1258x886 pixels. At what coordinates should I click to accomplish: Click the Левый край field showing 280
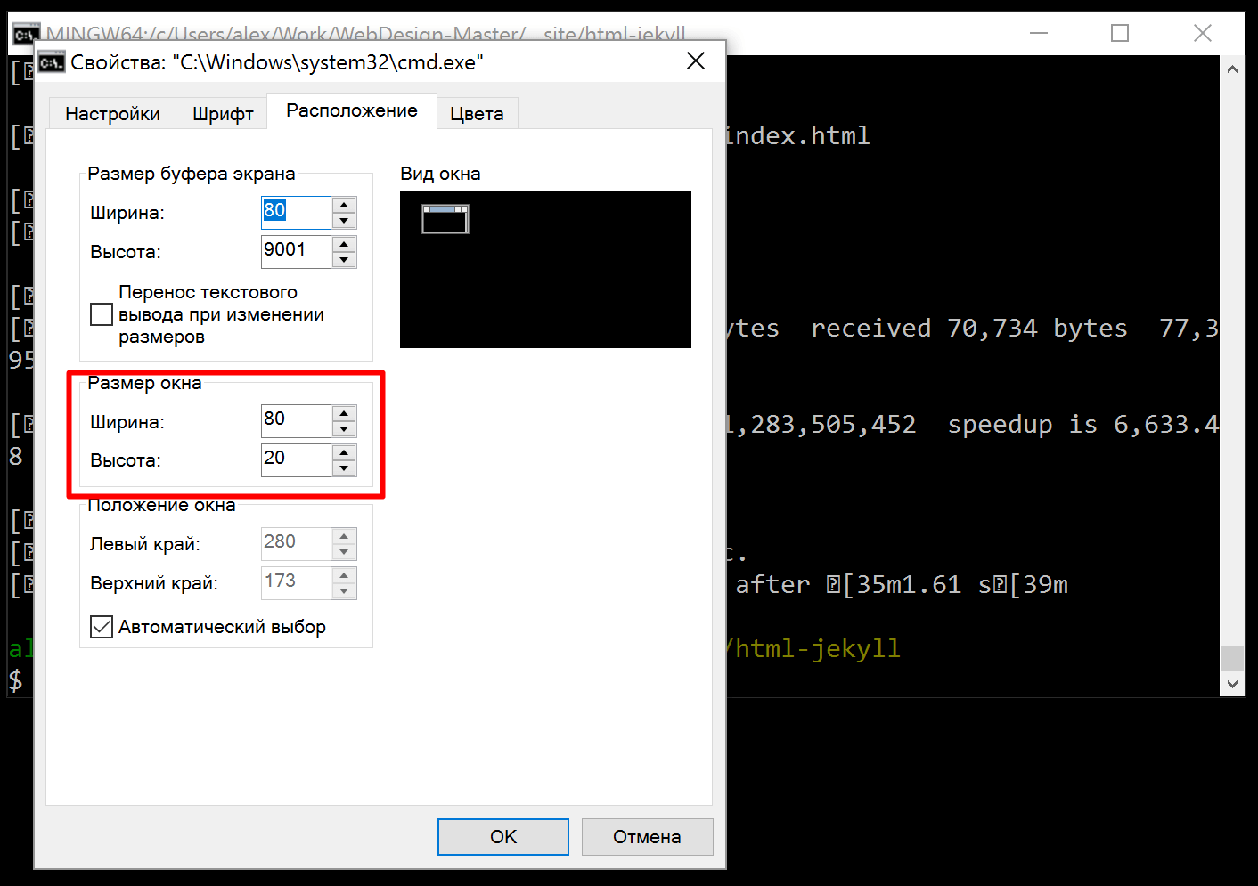coord(297,543)
